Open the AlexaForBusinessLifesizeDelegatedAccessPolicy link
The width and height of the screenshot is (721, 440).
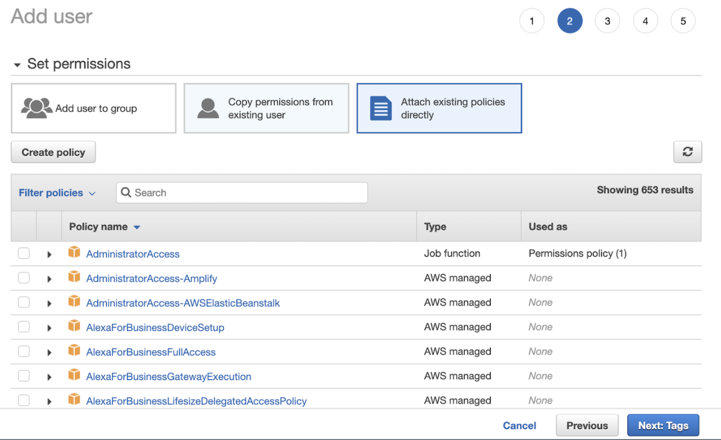[196, 401]
